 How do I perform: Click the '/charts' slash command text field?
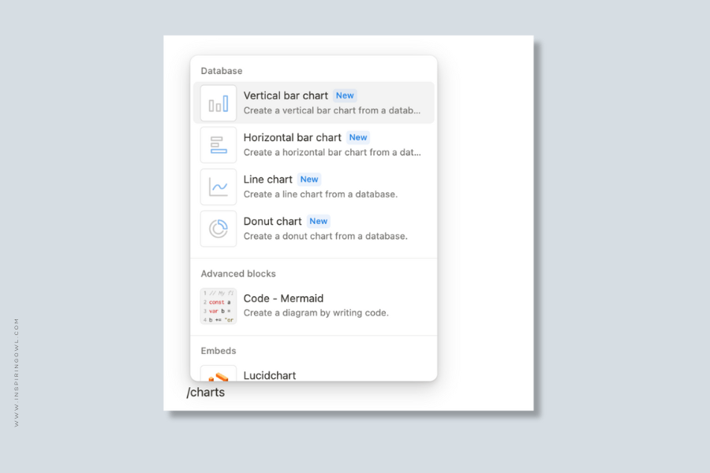(x=206, y=392)
